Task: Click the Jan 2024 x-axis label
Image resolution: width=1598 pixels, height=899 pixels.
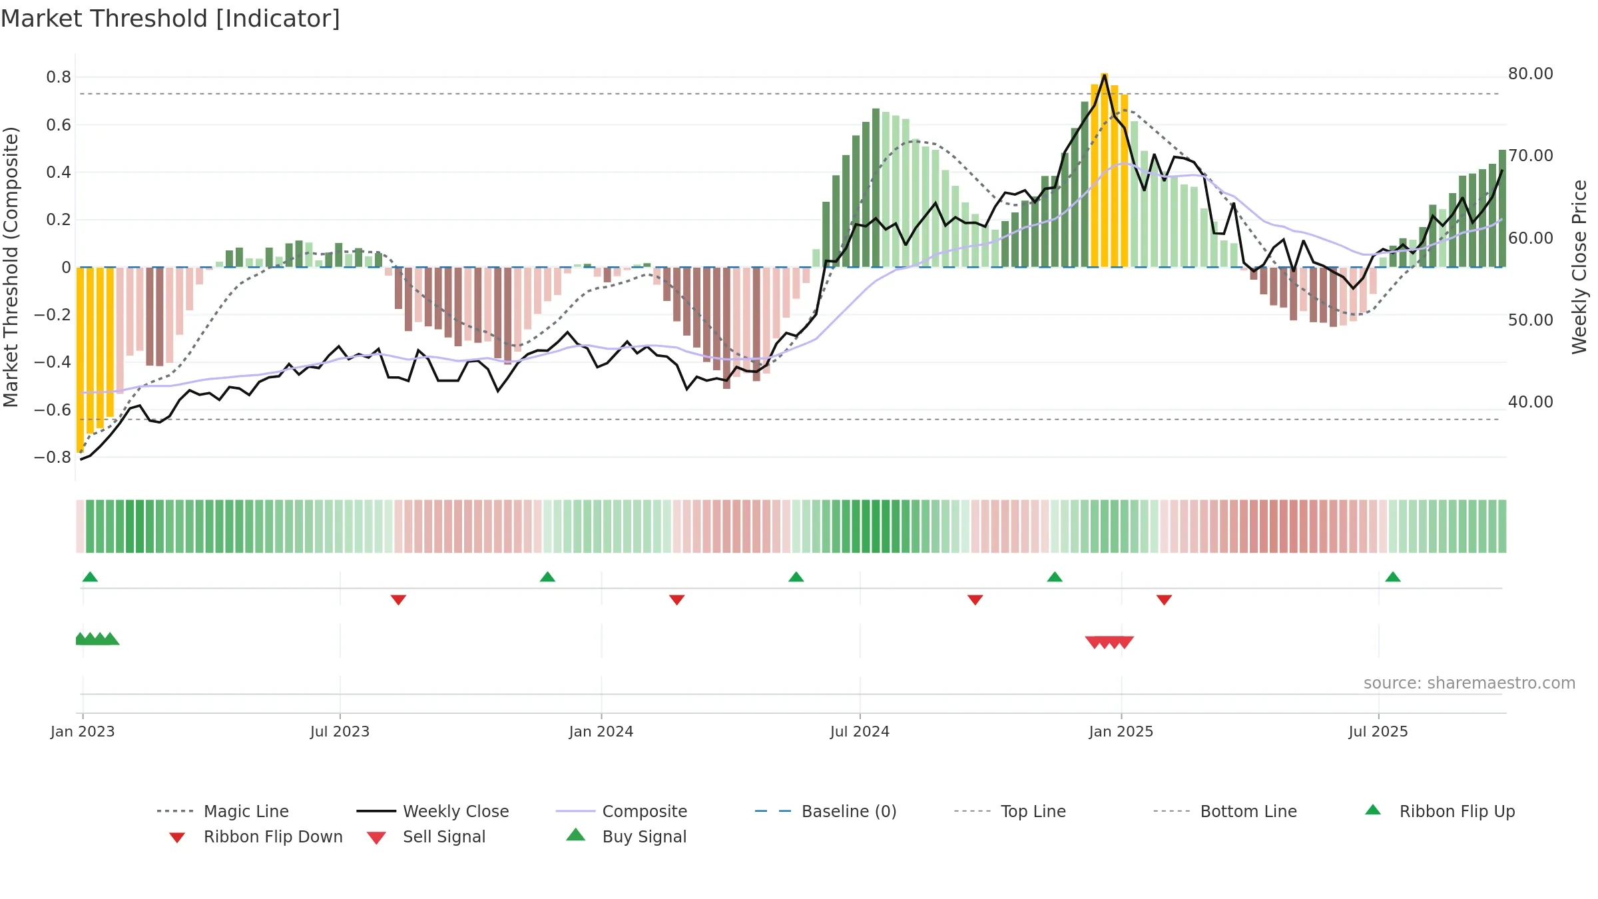Action: point(601,731)
